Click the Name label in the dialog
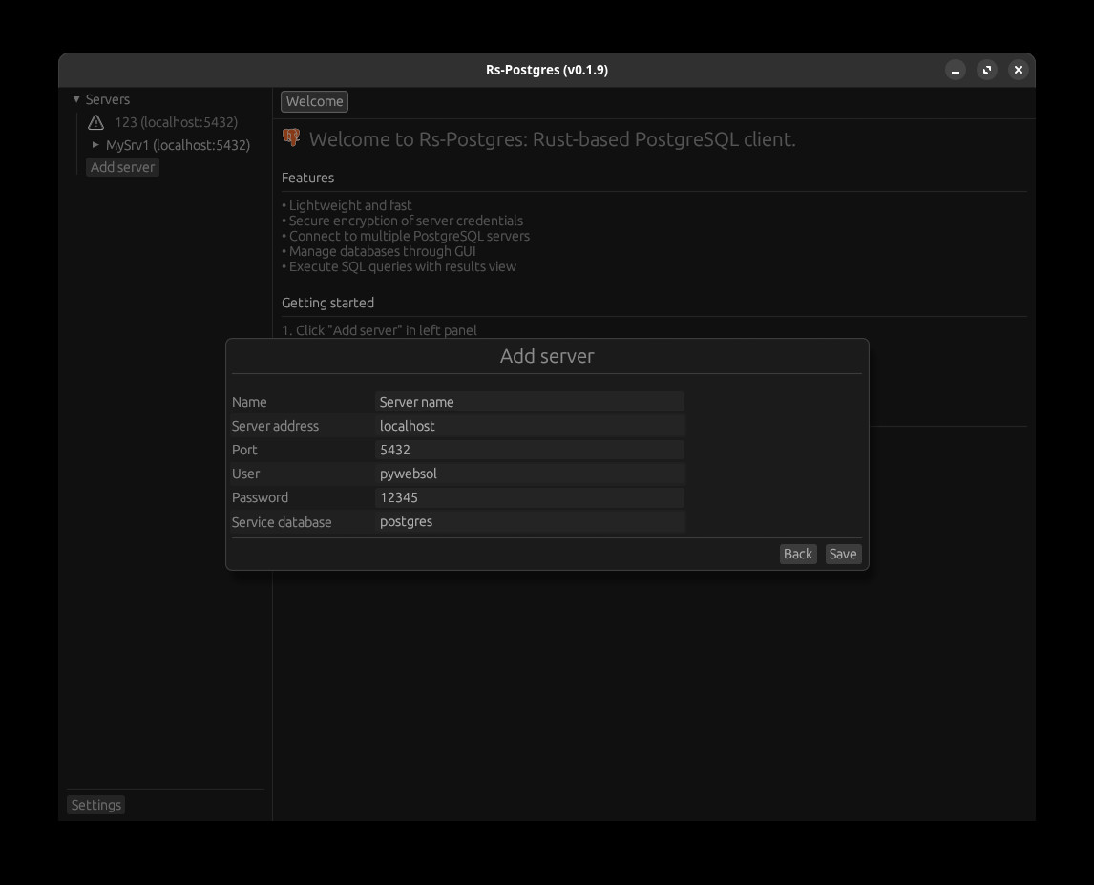Screen dimensions: 1094x885 [x=249, y=402]
